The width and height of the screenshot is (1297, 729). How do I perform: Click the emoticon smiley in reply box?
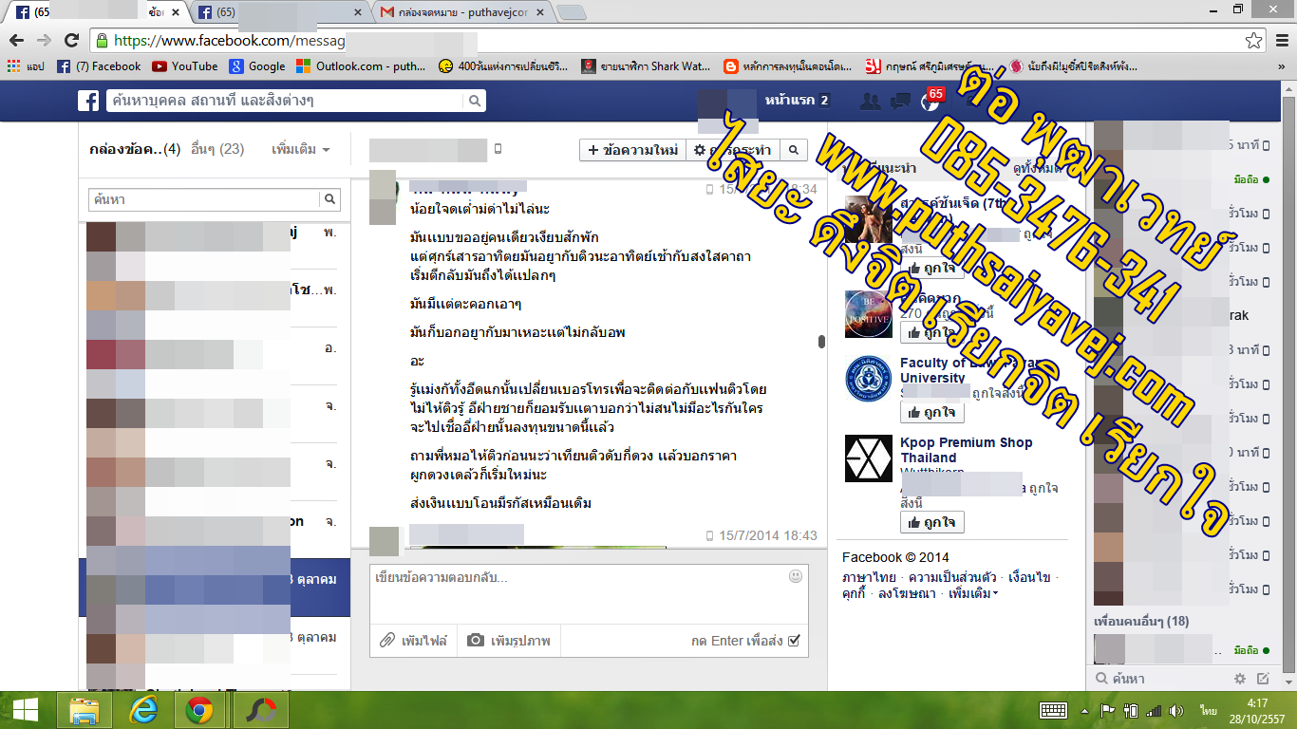796,576
